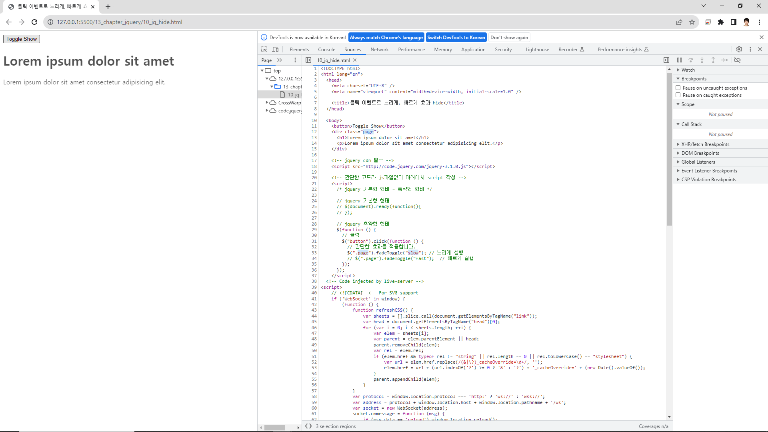Screen dimensions: 768x432
Task: Click deactivate breakpoints icon
Action: [x=738, y=60]
